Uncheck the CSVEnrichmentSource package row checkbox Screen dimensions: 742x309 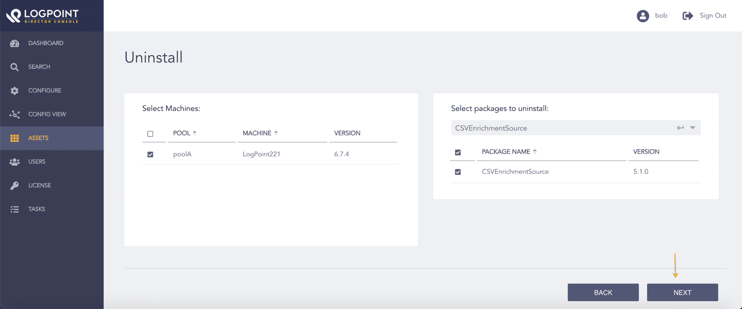click(x=458, y=172)
